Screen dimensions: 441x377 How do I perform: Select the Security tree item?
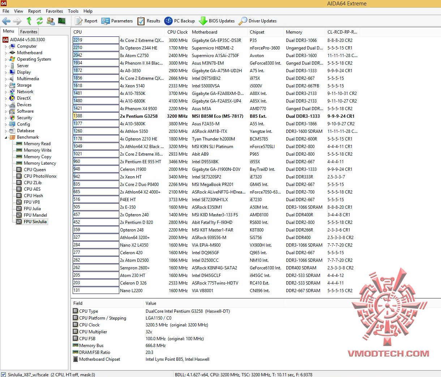click(21, 118)
